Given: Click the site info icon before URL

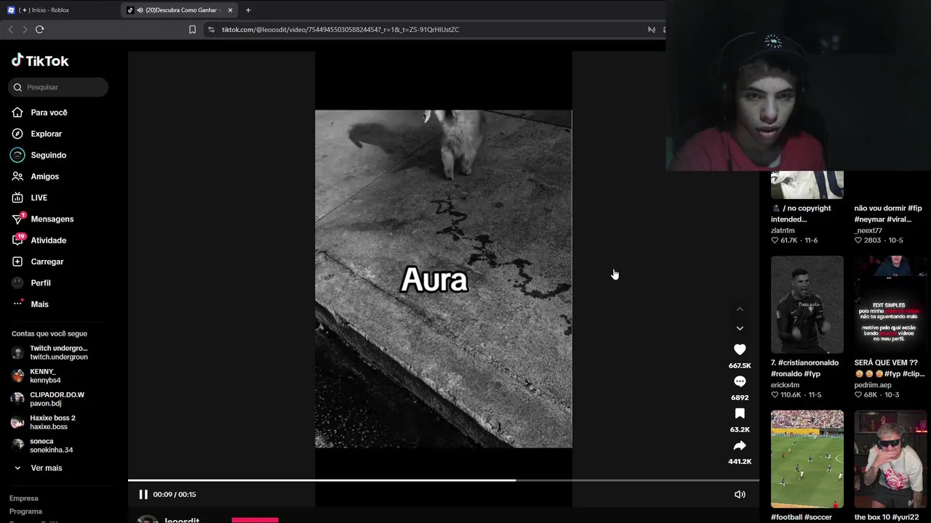Looking at the screenshot, I should [x=211, y=30].
